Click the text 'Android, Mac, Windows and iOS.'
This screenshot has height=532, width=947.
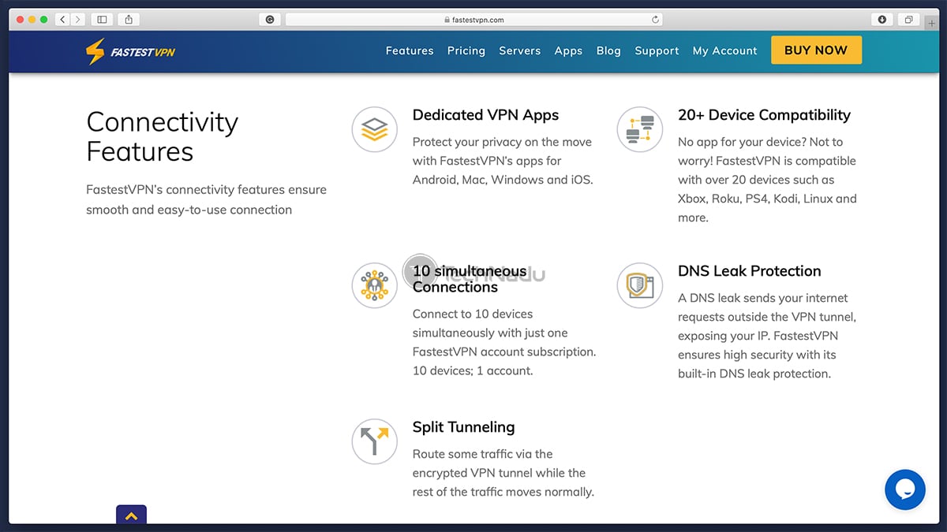point(503,180)
